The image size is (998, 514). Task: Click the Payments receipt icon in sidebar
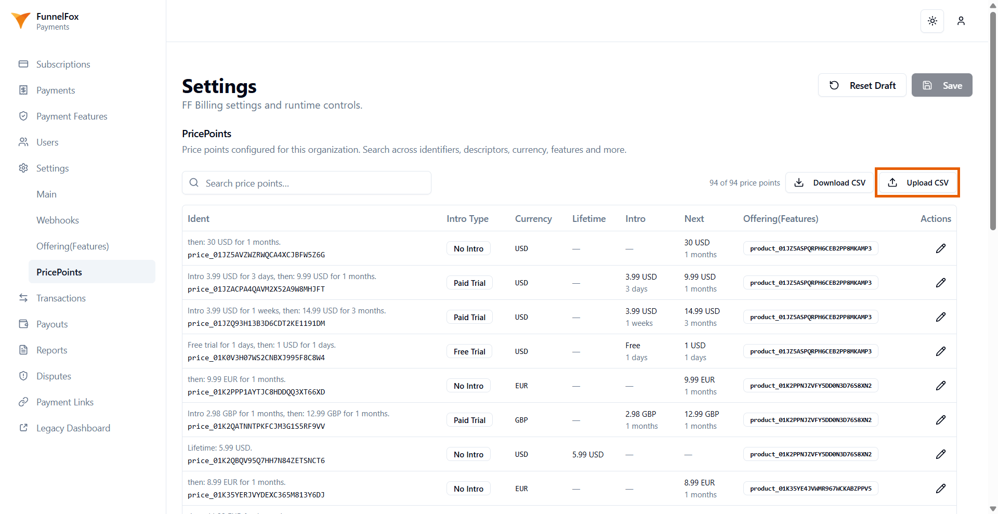click(x=23, y=90)
